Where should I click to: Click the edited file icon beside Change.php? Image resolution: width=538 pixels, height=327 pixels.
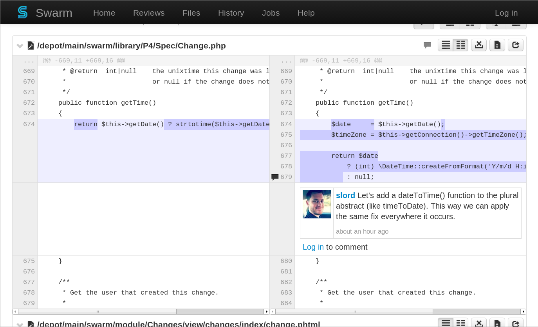(31, 46)
